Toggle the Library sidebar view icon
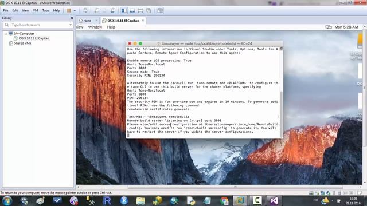The width and height of the screenshot is (367, 206). point(124,10)
